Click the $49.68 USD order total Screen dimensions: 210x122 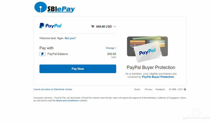point(104,27)
